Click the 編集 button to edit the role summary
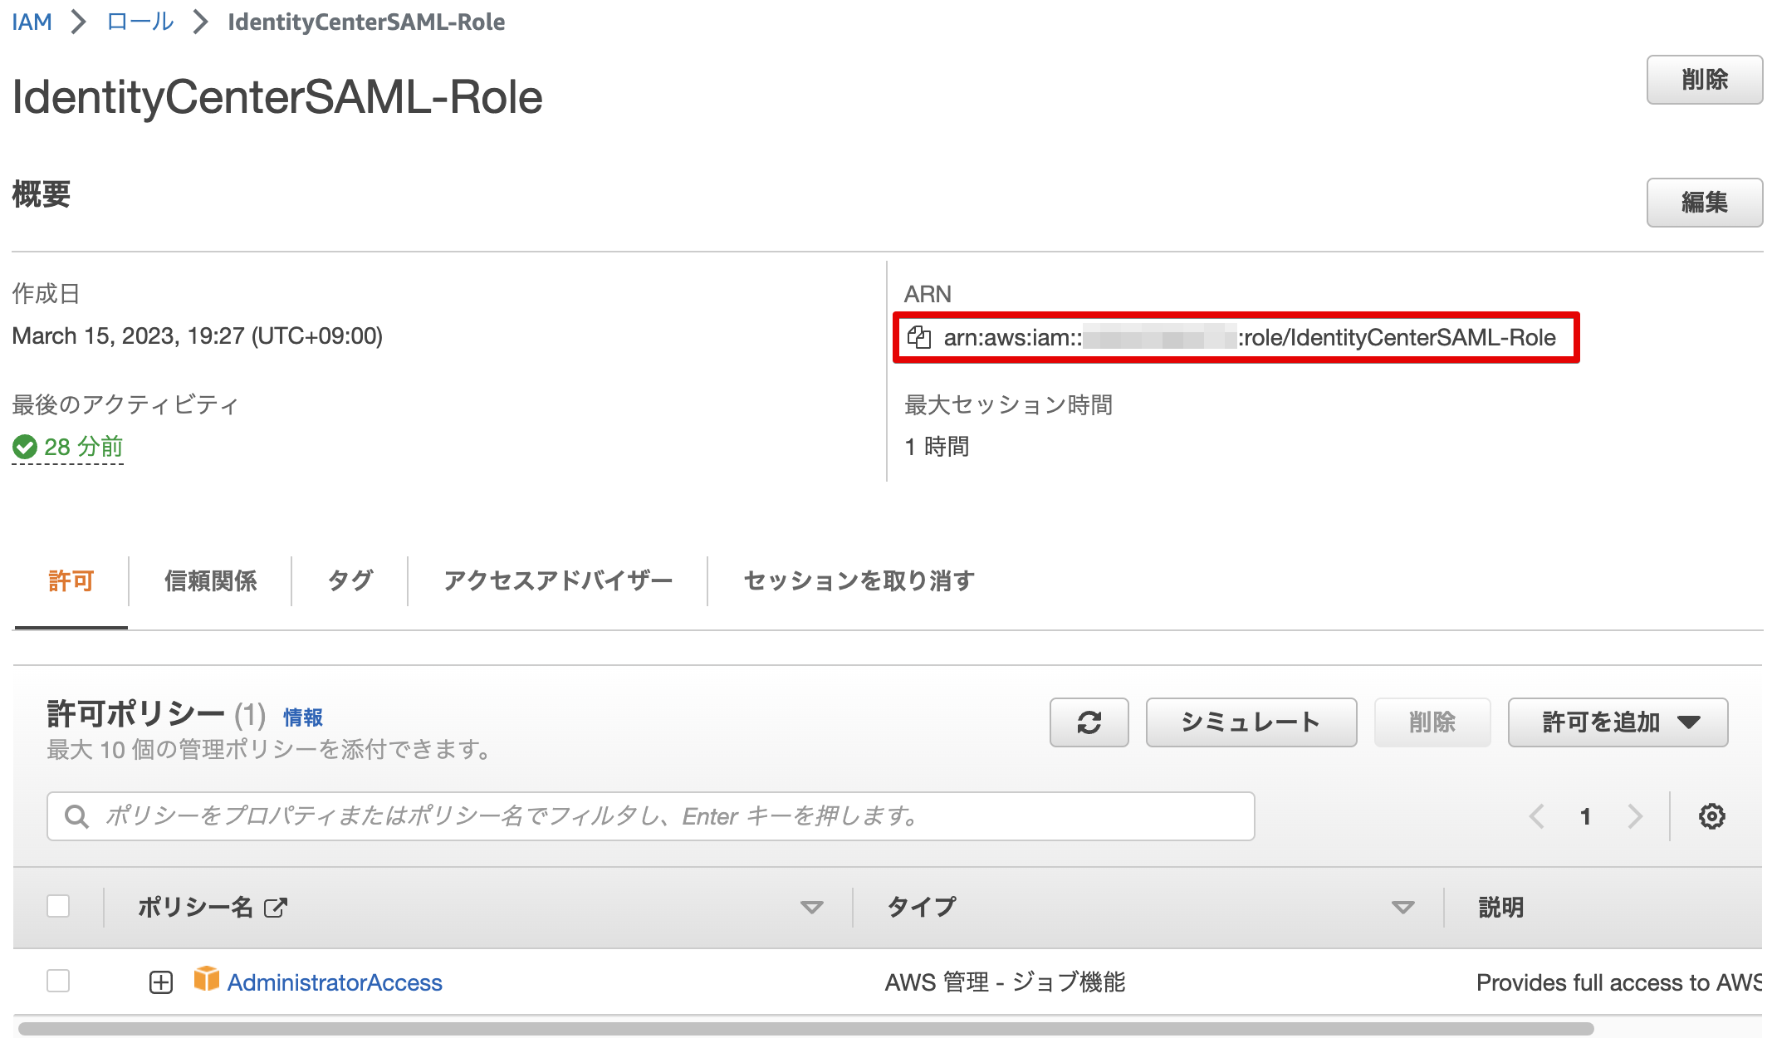 1704,203
